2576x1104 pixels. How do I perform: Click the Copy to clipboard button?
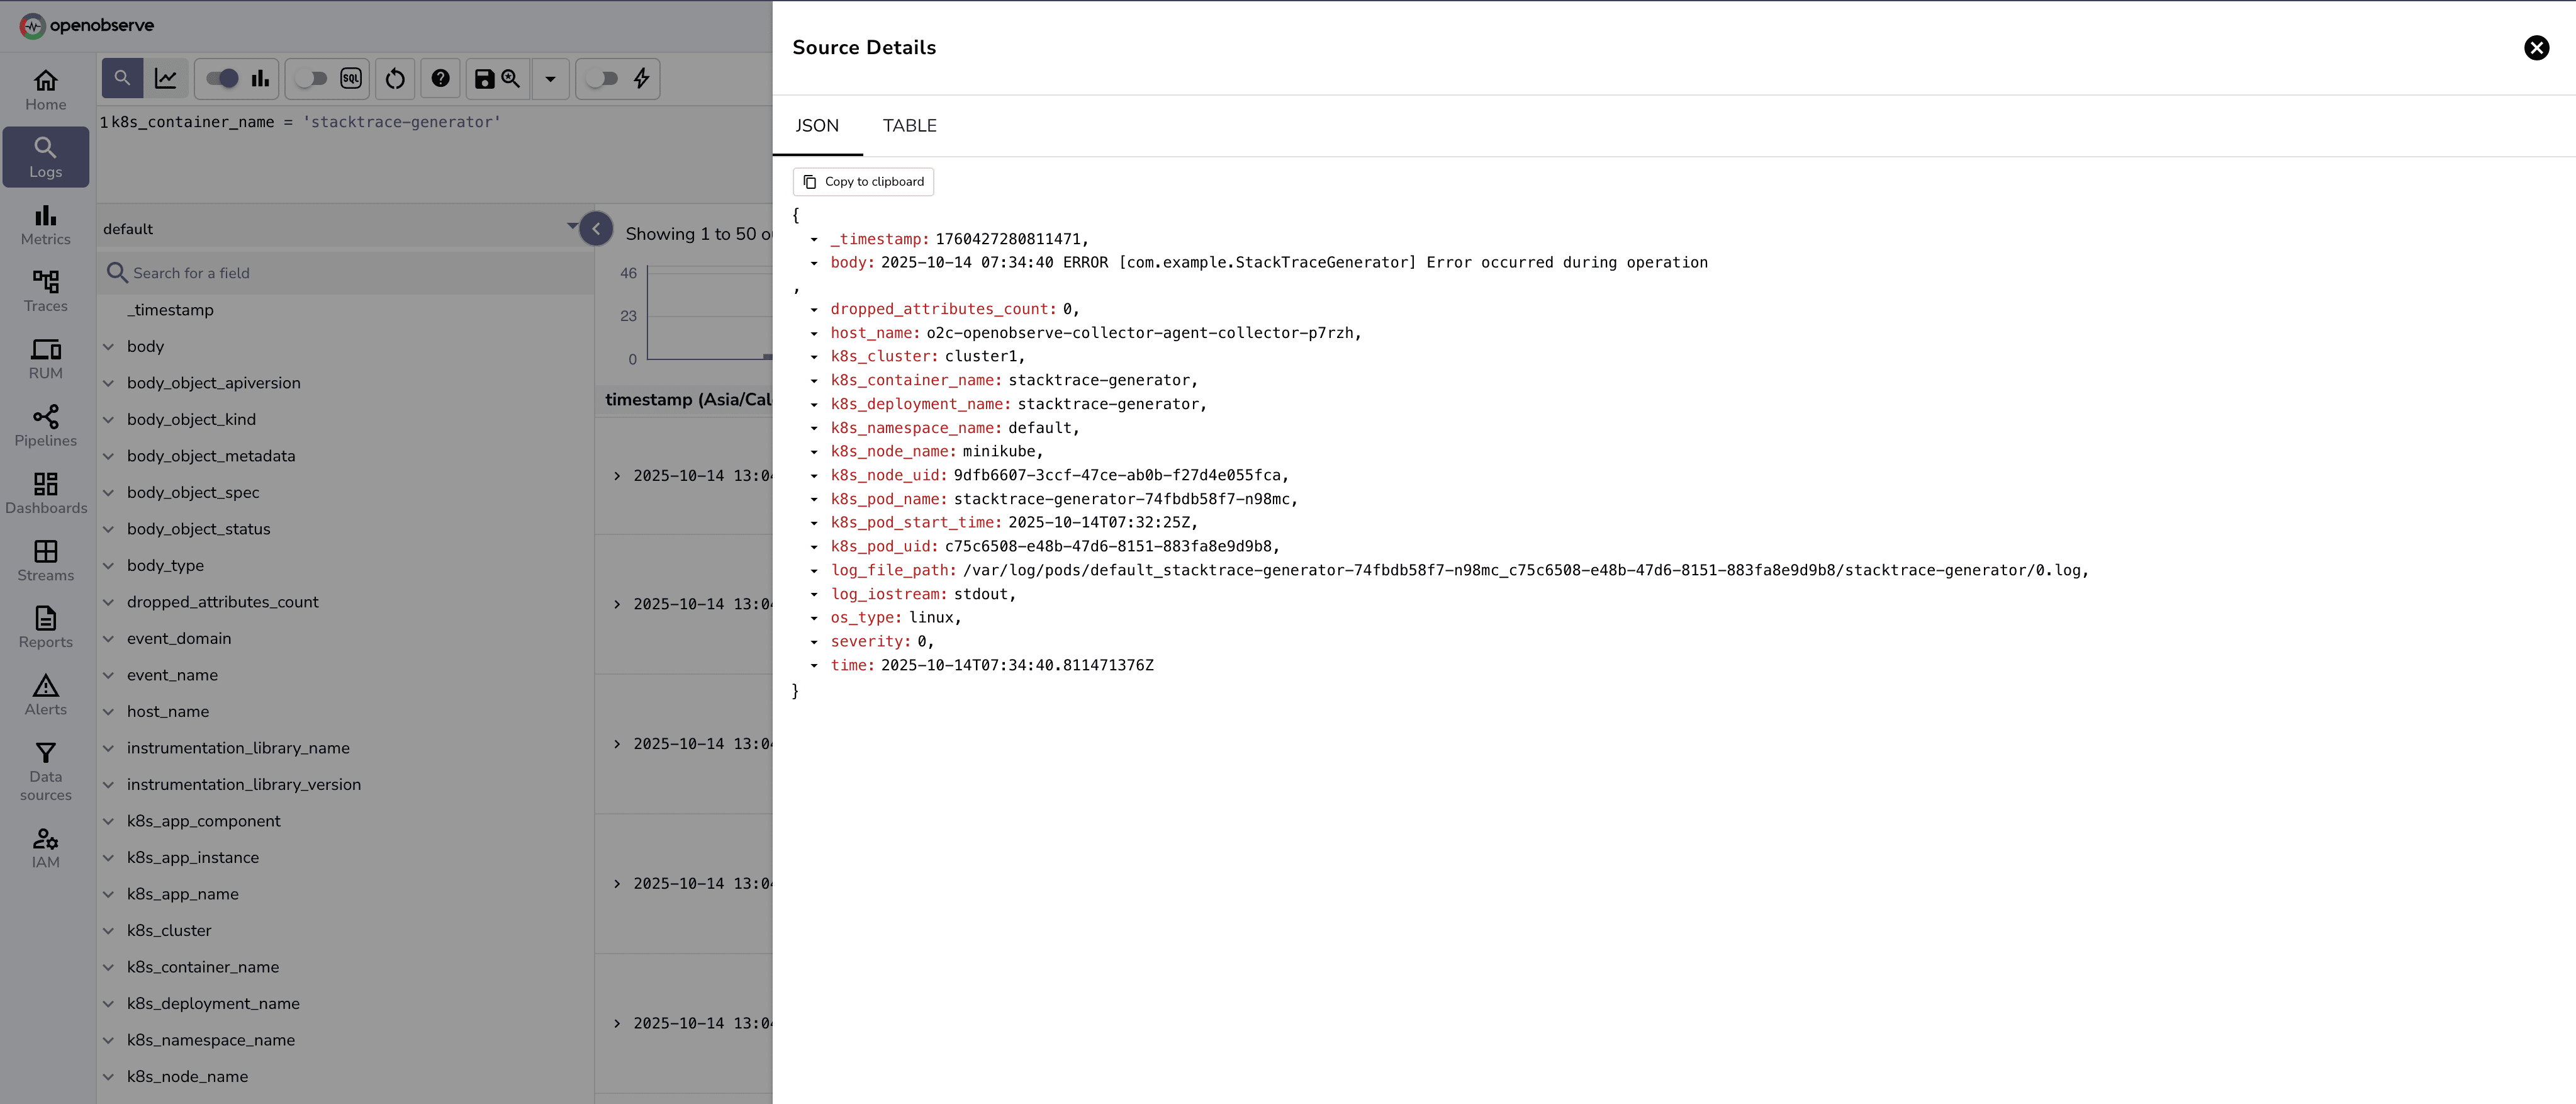coord(862,181)
